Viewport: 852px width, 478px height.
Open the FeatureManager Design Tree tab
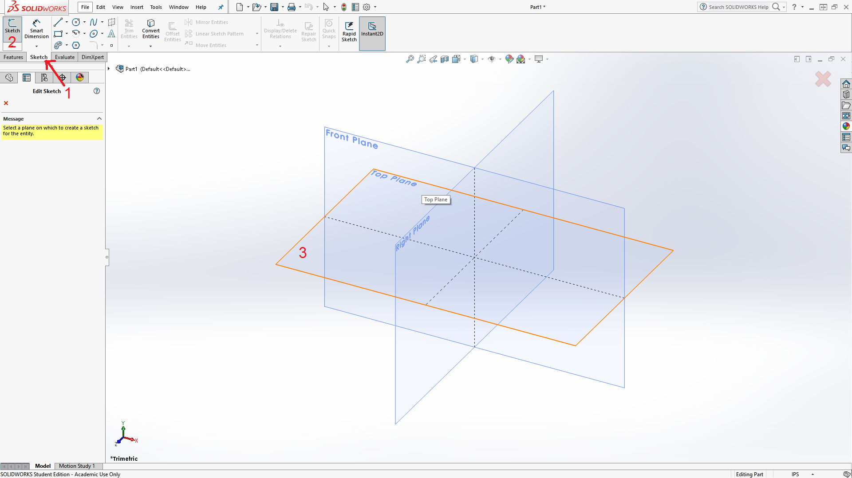(9, 78)
